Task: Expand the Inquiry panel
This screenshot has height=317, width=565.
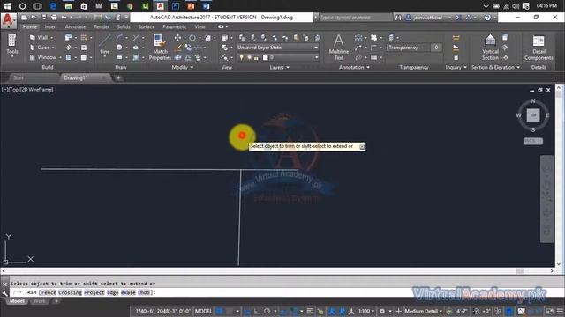Action: point(456,67)
